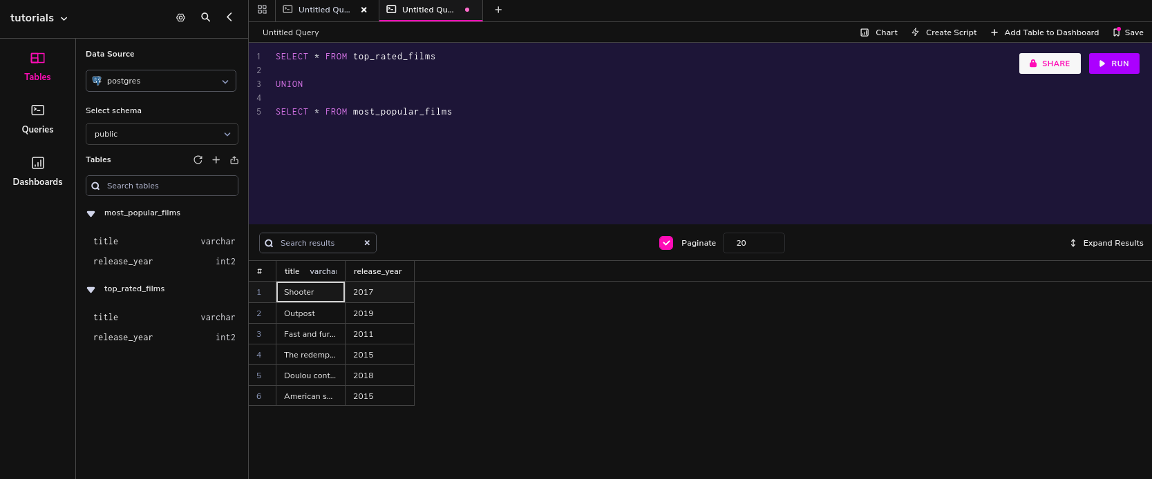The height and width of the screenshot is (479, 1152).
Task: Click most_popular_films in the SQL editor
Action: tap(402, 112)
